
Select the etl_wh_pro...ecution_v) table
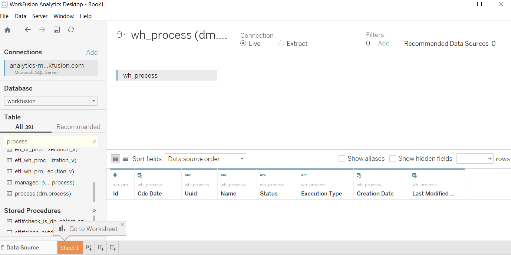[44, 171]
